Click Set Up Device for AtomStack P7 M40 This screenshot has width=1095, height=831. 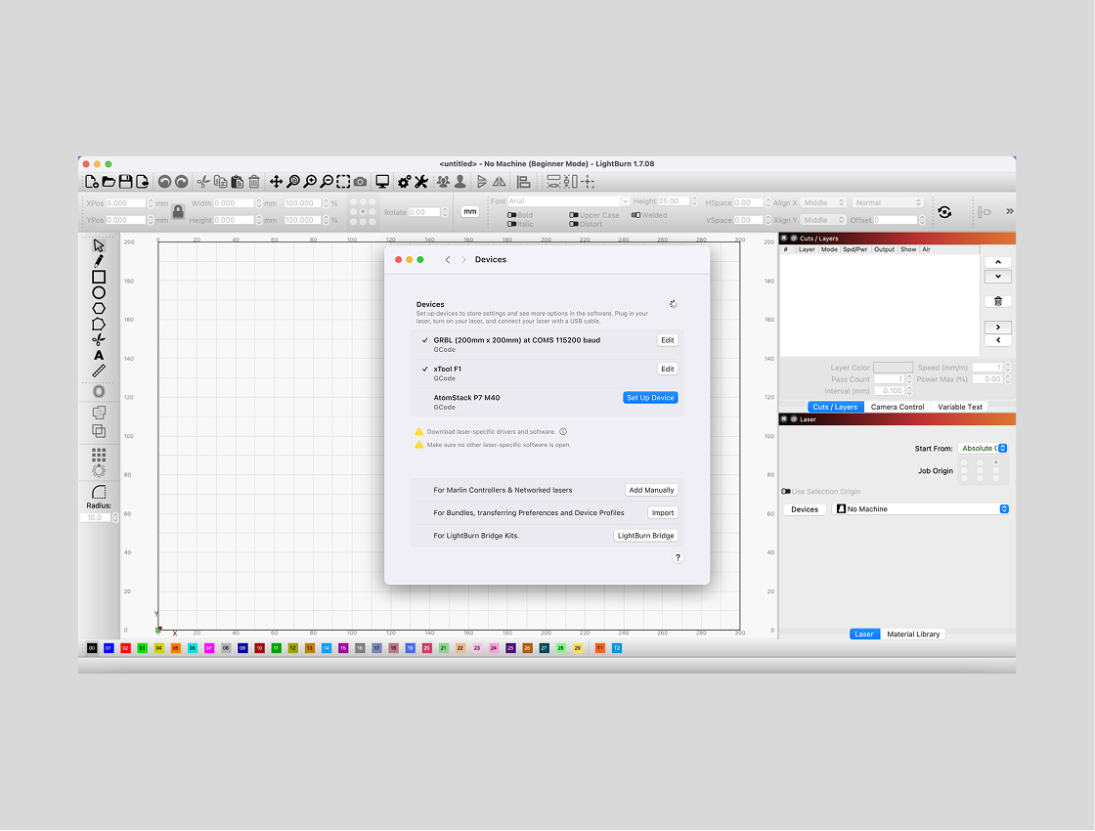coord(650,397)
